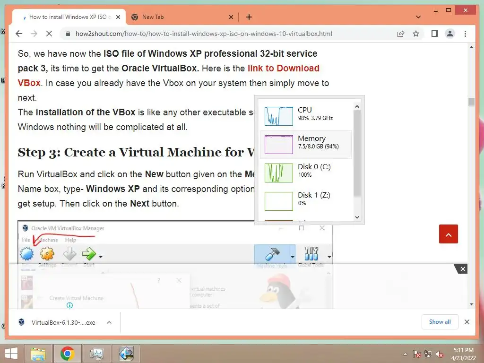Close the bottom overlay ad
Image resolution: width=484 pixels, height=363 pixels.
[x=462, y=269]
